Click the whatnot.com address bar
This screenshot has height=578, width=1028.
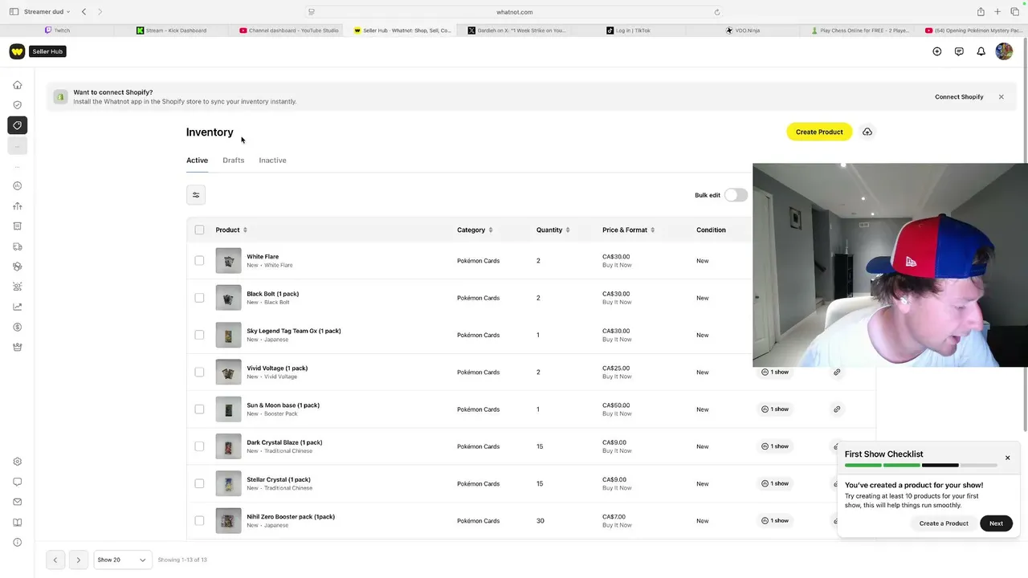(515, 12)
